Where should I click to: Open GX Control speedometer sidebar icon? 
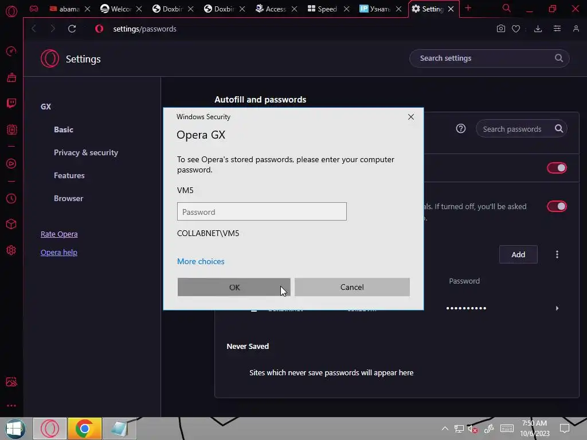(x=11, y=51)
